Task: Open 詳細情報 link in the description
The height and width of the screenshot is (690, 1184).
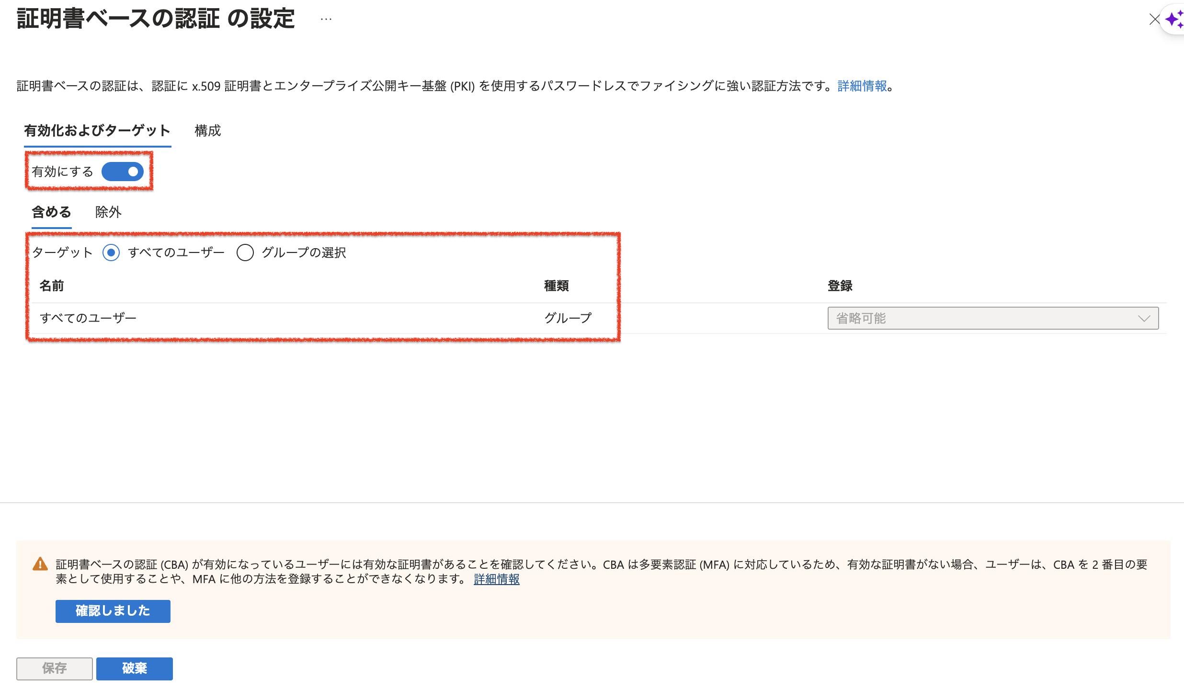Action: [x=862, y=86]
